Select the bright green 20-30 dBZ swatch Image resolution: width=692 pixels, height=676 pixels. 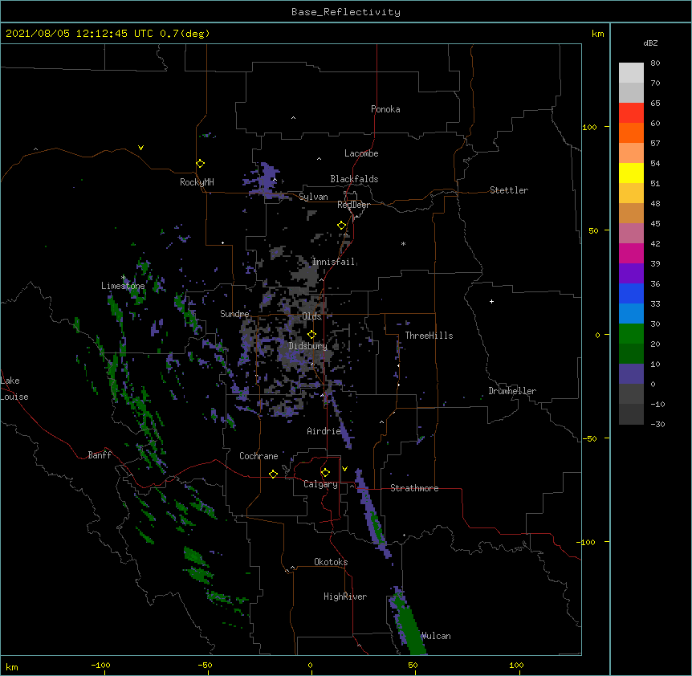pos(631,334)
